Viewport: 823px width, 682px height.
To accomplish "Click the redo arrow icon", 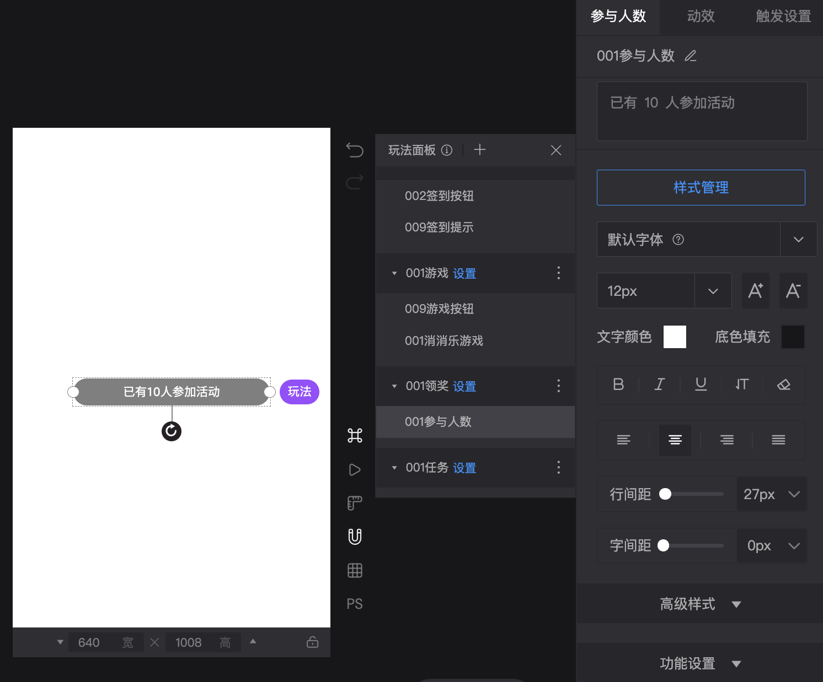I will (355, 182).
